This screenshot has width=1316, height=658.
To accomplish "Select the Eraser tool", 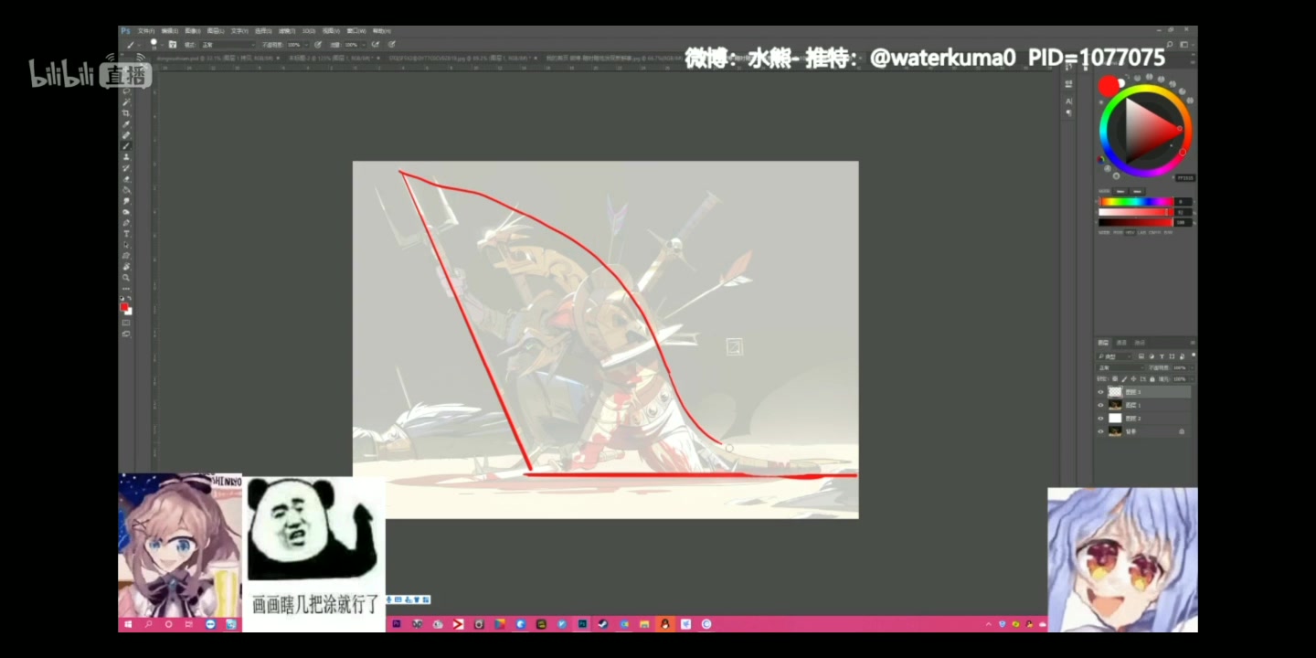I will 126,179.
